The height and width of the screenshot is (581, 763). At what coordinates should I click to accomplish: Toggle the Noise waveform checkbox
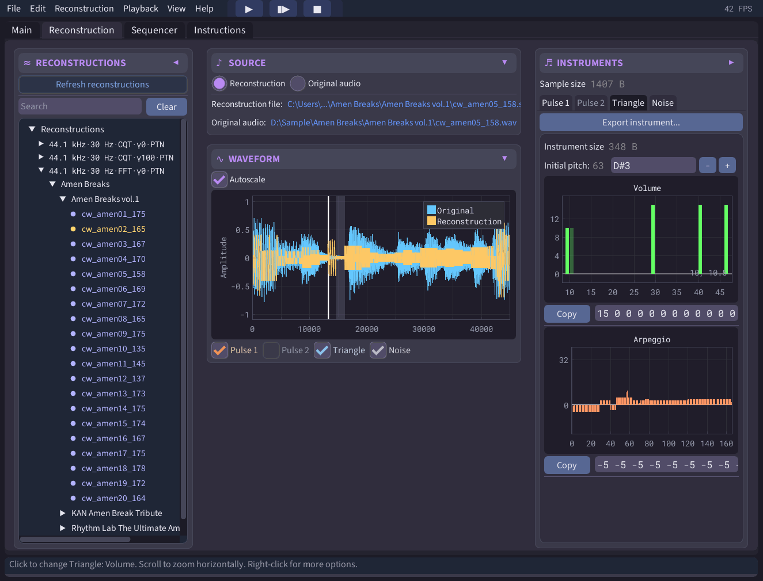pos(378,350)
